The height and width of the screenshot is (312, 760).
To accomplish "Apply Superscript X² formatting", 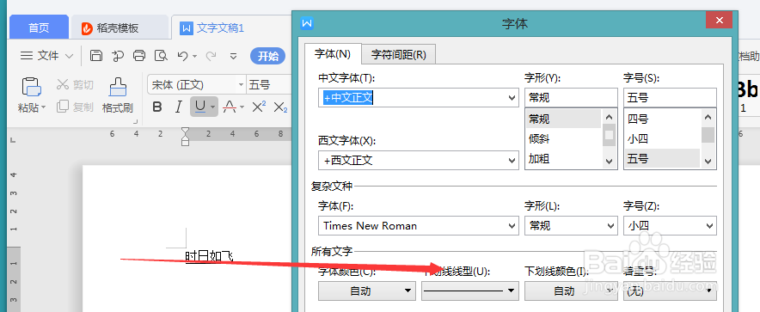I will tap(260, 107).
